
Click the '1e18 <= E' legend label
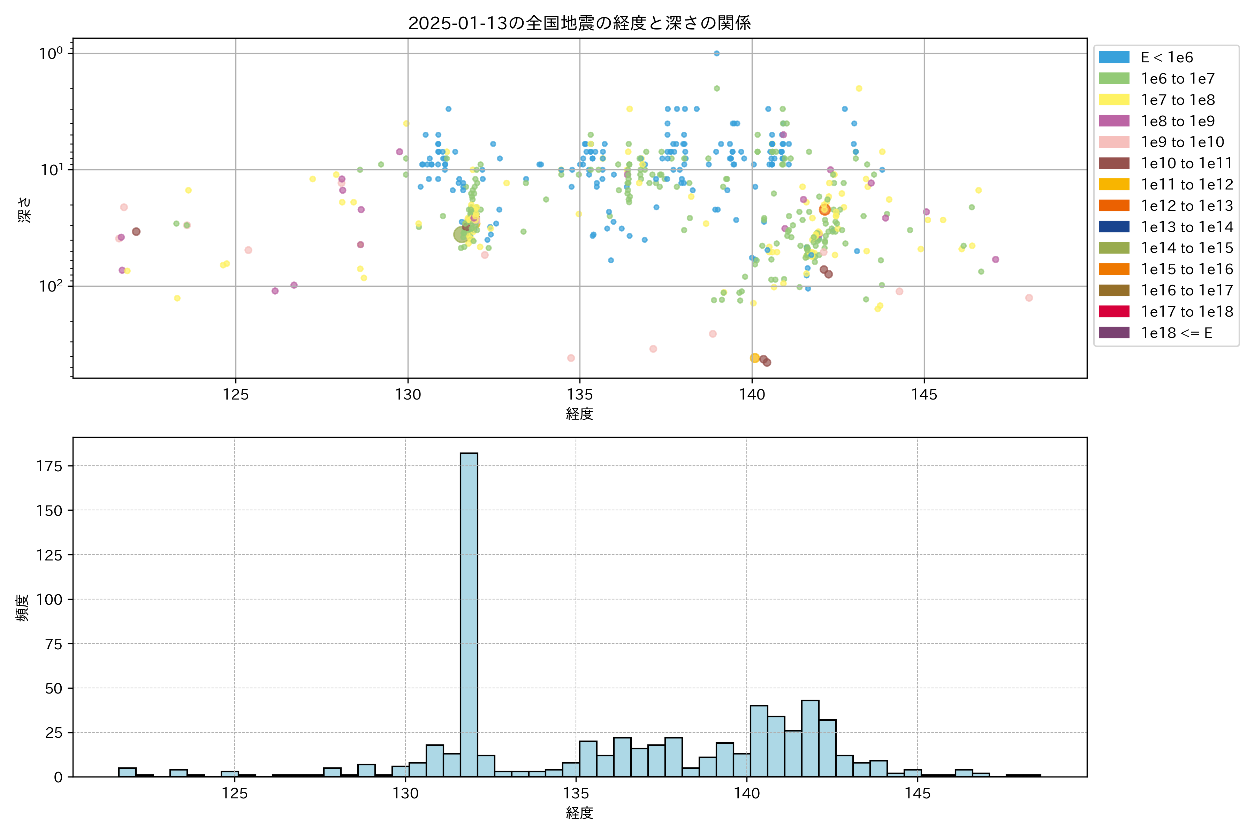tap(1177, 333)
